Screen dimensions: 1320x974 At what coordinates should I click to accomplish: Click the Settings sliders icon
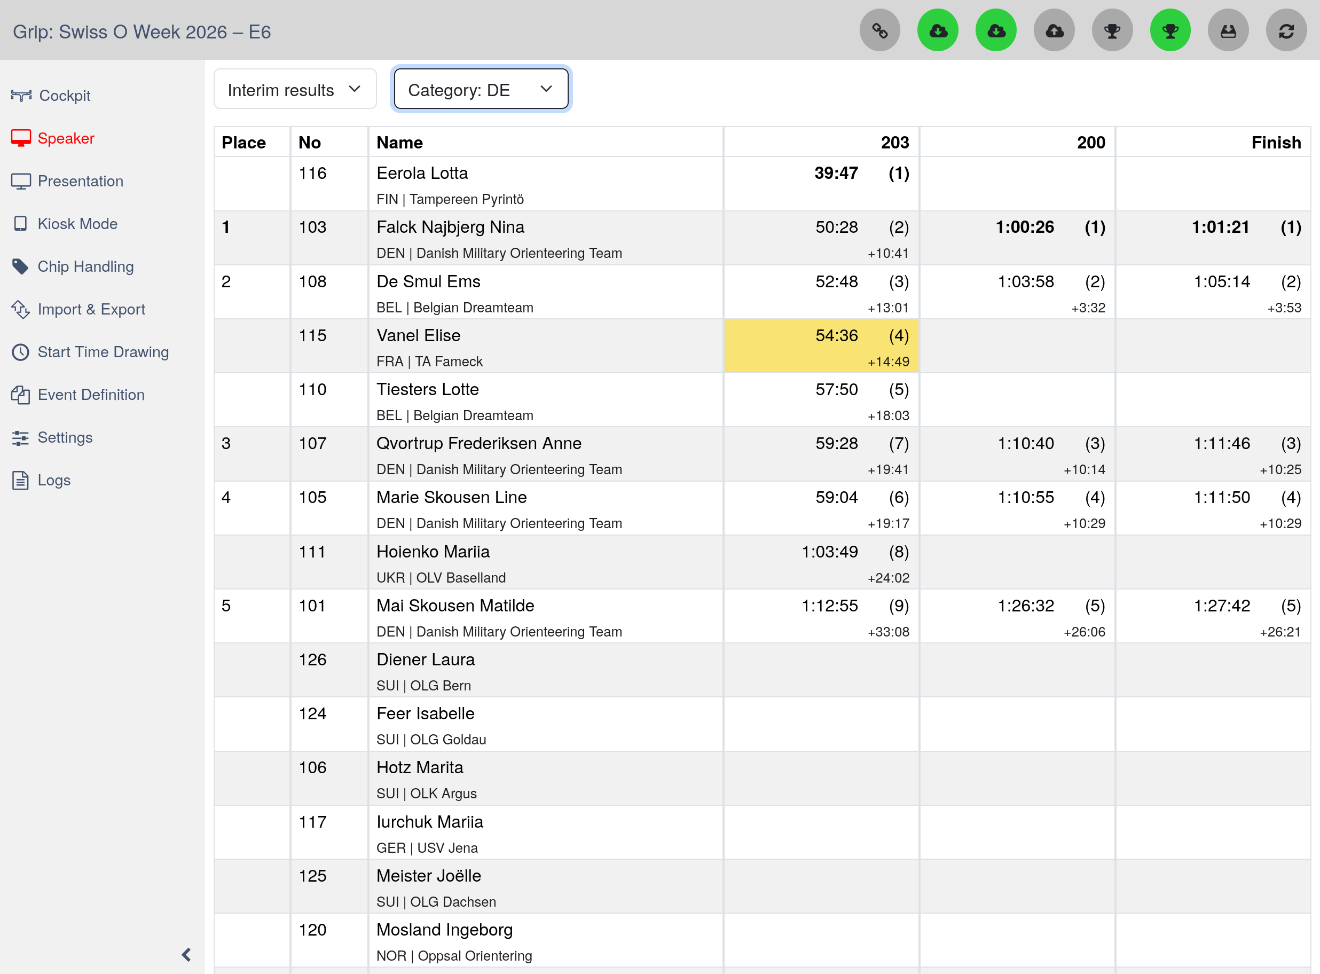tap(21, 437)
